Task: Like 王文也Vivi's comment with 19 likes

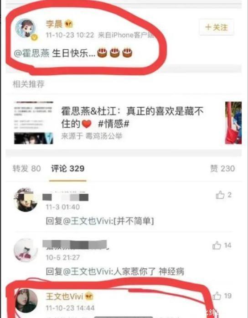Action: tap(217, 296)
